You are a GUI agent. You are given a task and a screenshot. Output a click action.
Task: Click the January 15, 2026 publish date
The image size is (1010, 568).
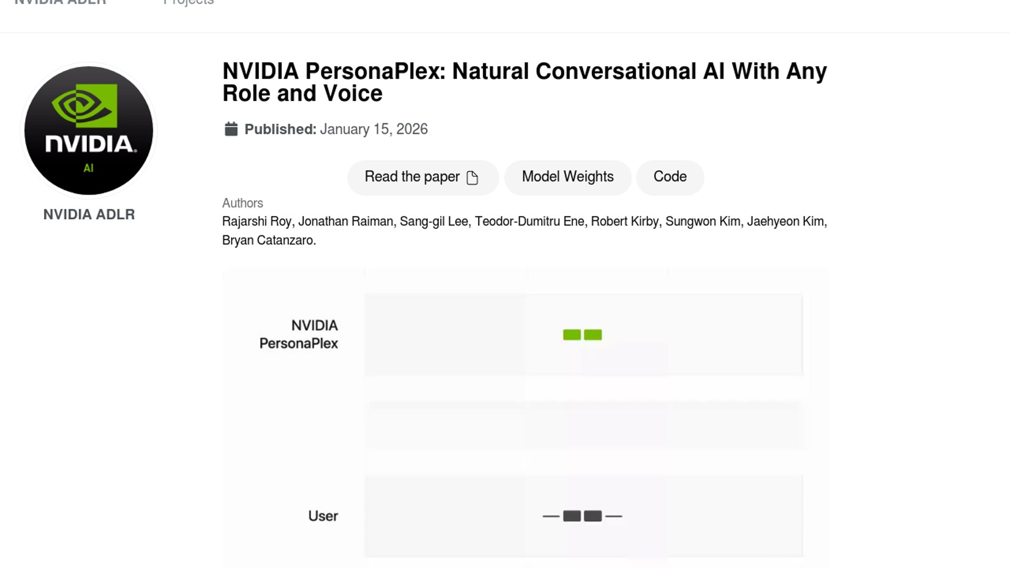pyautogui.click(x=373, y=129)
